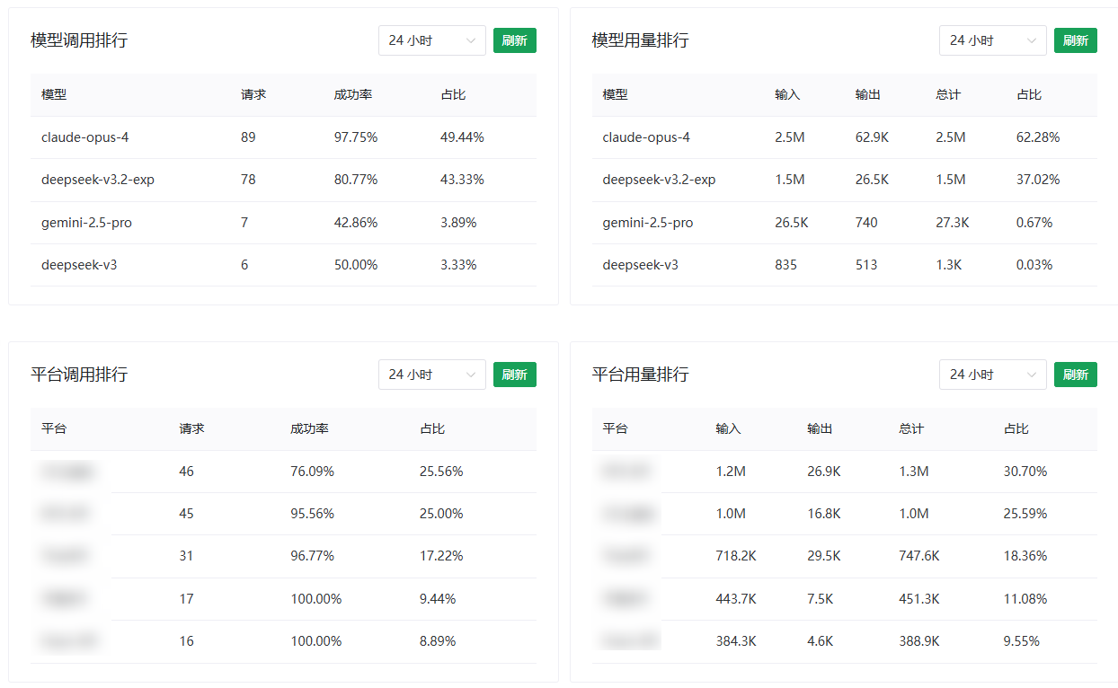Refresh the 模型用量排行 panel
Viewport: 1118px width, 688px height.
(1075, 40)
